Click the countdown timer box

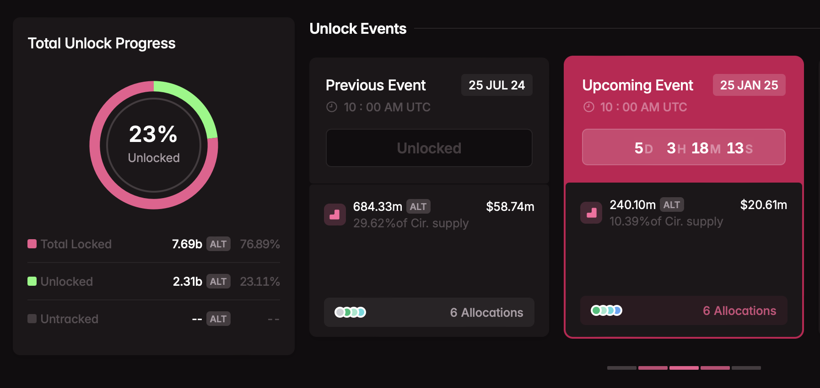[683, 147]
